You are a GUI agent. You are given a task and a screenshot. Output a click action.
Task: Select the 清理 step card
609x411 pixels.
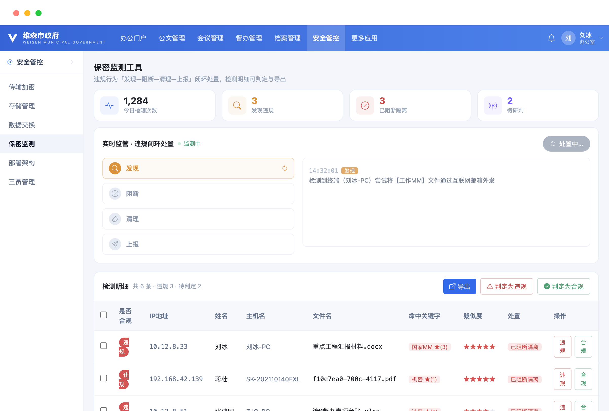[x=198, y=219]
